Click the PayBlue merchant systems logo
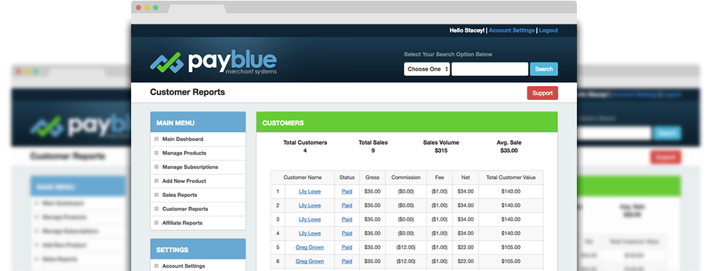Viewport: 712px width, 271px height. click(213, 63)
